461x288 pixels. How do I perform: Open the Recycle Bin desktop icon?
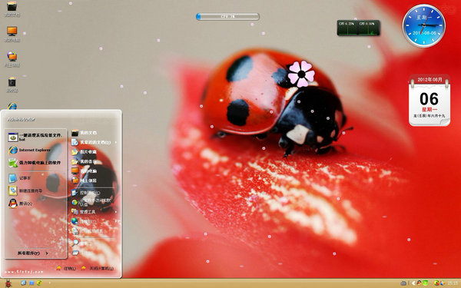coord(12,84)
